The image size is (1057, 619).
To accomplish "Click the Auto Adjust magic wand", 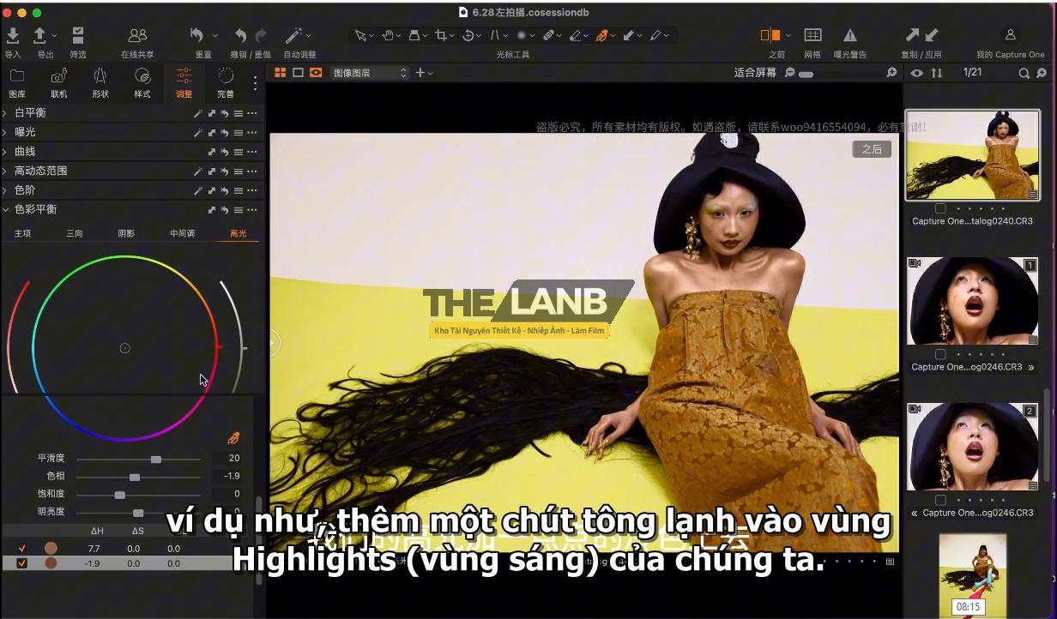I will [x=294, y=35].
